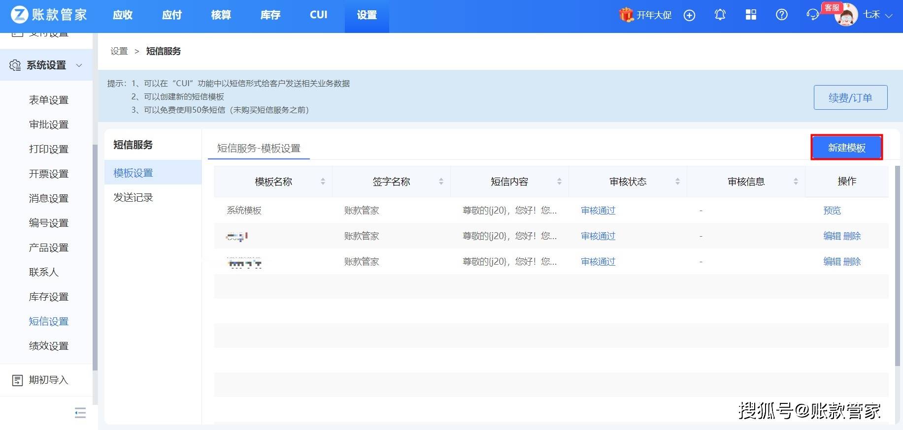Open the 应收 top menu

123,15
